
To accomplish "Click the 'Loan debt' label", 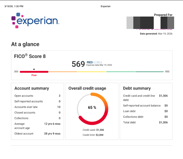I will [x=129, y=111].
